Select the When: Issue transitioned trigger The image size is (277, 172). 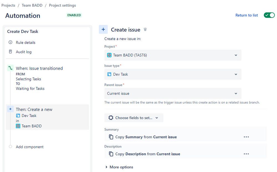(39, 68)
